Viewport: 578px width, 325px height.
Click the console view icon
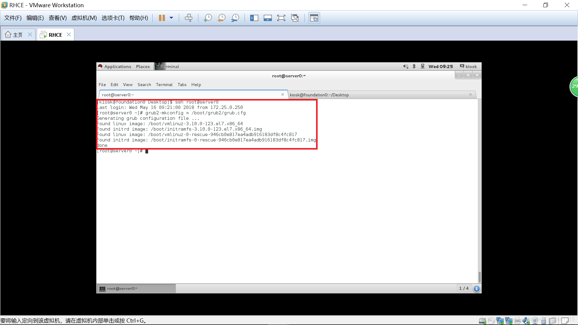click(314, 18)
